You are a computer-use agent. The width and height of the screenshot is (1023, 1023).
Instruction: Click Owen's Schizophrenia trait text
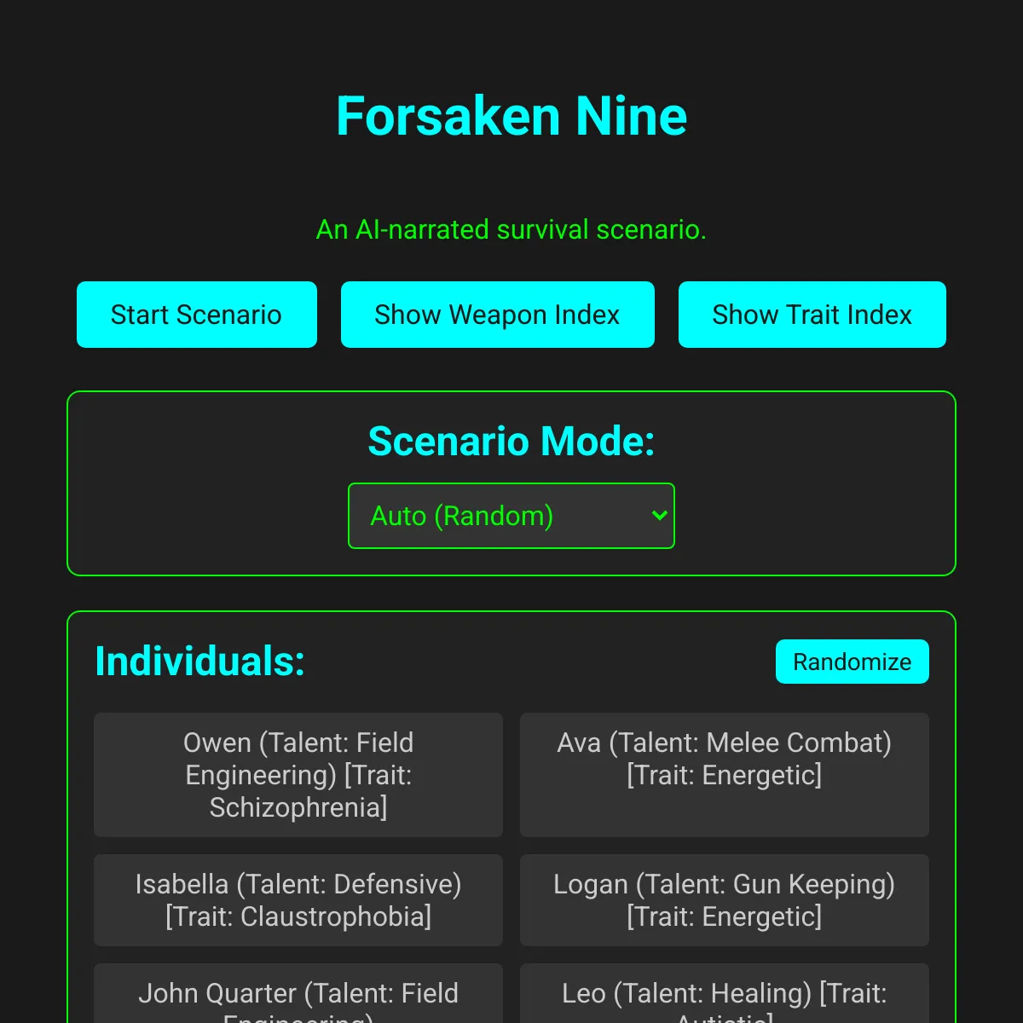tap(298, 807)
